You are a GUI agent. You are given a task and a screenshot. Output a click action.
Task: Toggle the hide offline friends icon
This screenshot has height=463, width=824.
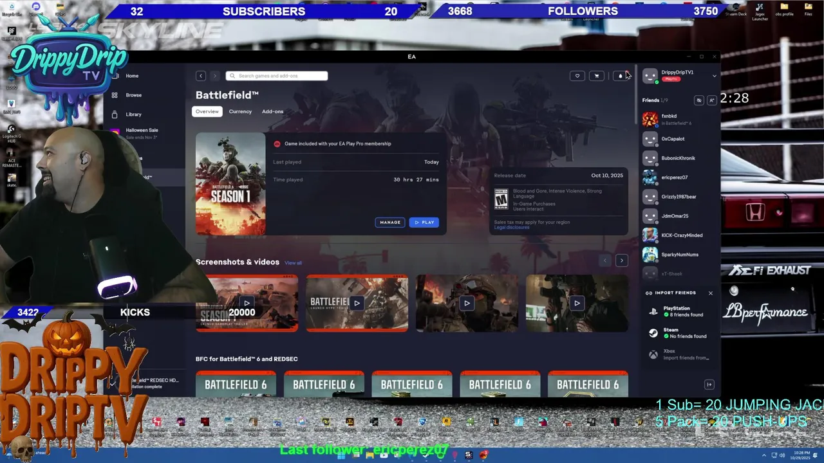pos(698,100)
